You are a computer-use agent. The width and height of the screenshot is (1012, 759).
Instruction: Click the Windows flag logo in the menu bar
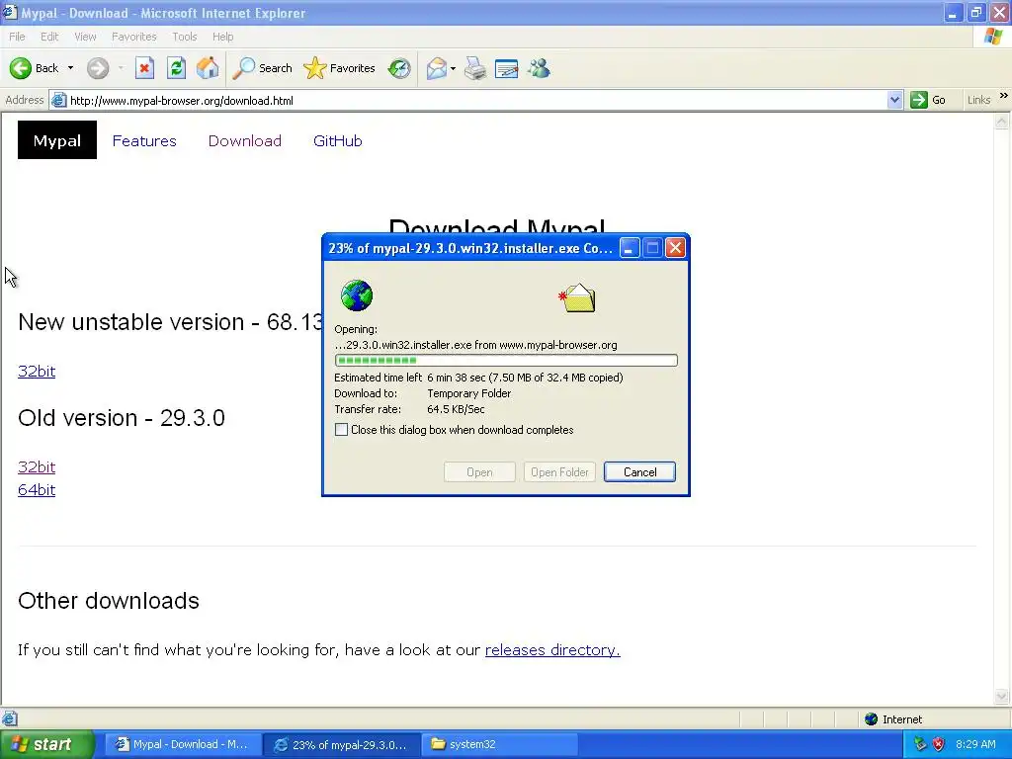pyautogui.click(x=994, y=37)
